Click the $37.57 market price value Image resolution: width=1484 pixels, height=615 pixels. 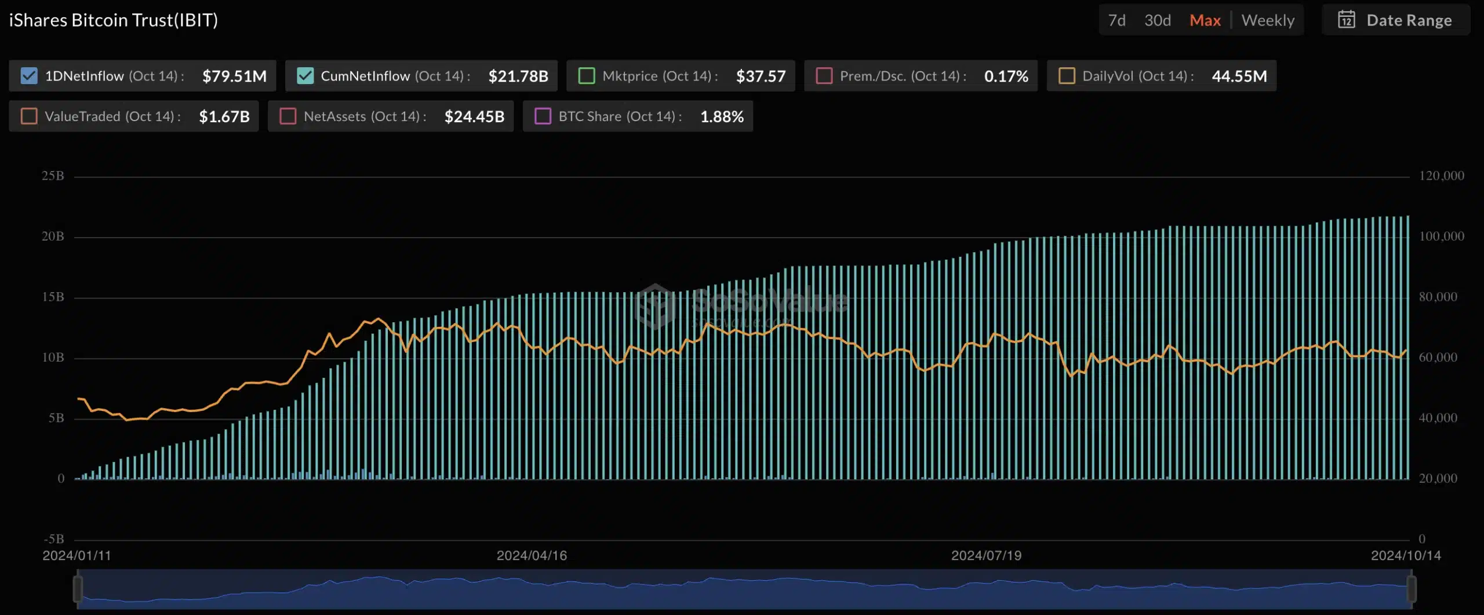[x=761, y=76]
